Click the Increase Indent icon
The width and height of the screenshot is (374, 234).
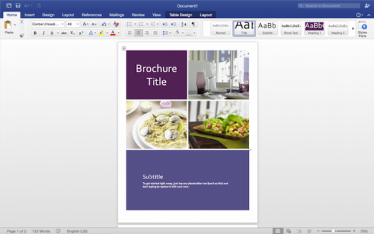click(x=173, y=24)
